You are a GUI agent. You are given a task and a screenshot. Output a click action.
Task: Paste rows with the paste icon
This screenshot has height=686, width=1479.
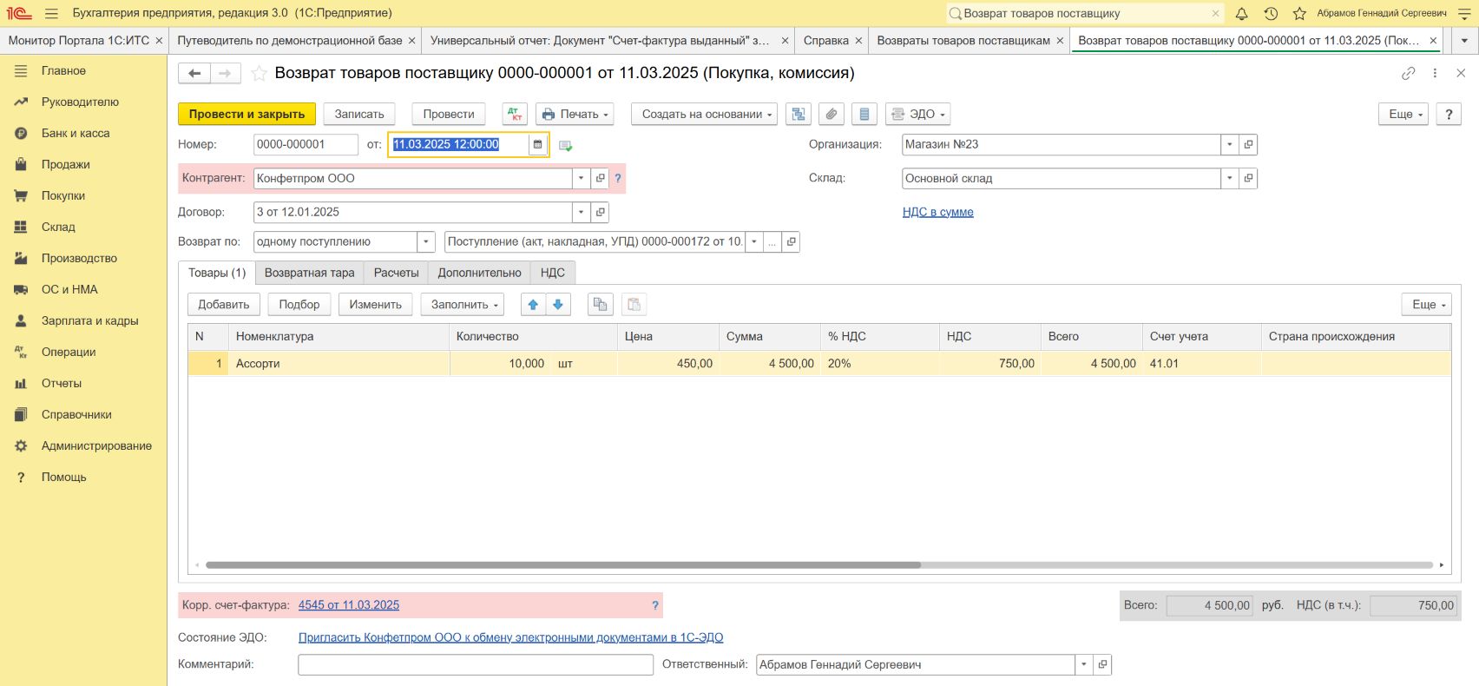[634, 305]
